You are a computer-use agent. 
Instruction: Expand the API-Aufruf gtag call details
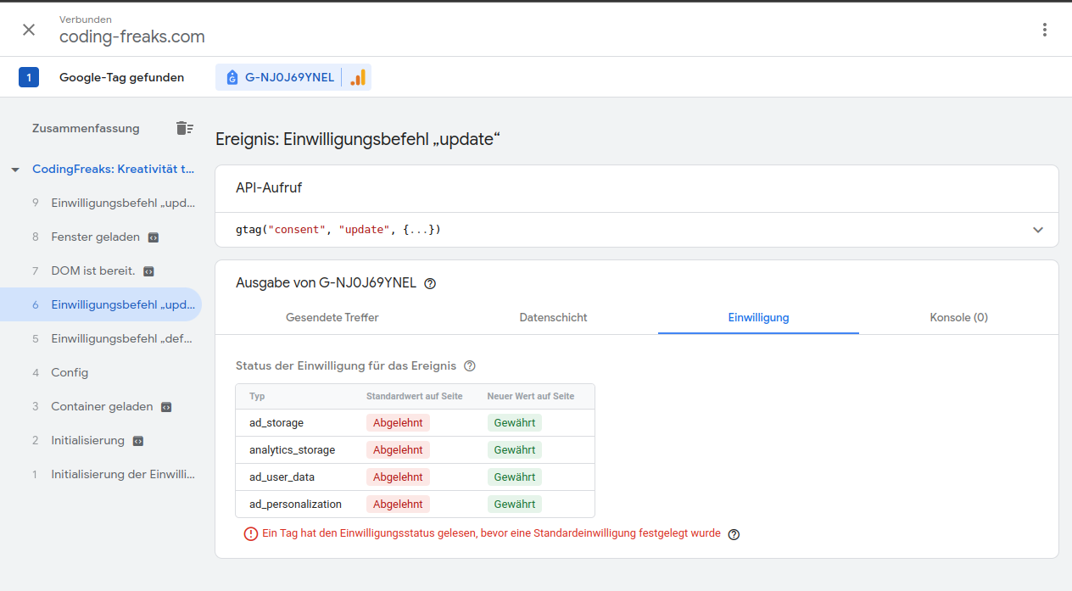pyautogui.click(x=1036, y=229)
